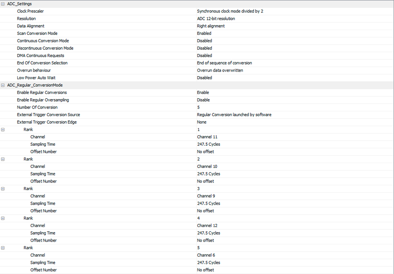Viewport: 394px width, 274px height.
Task: Collapse the ADC_Regular_ConversionMode group
Action: point(3,85)
